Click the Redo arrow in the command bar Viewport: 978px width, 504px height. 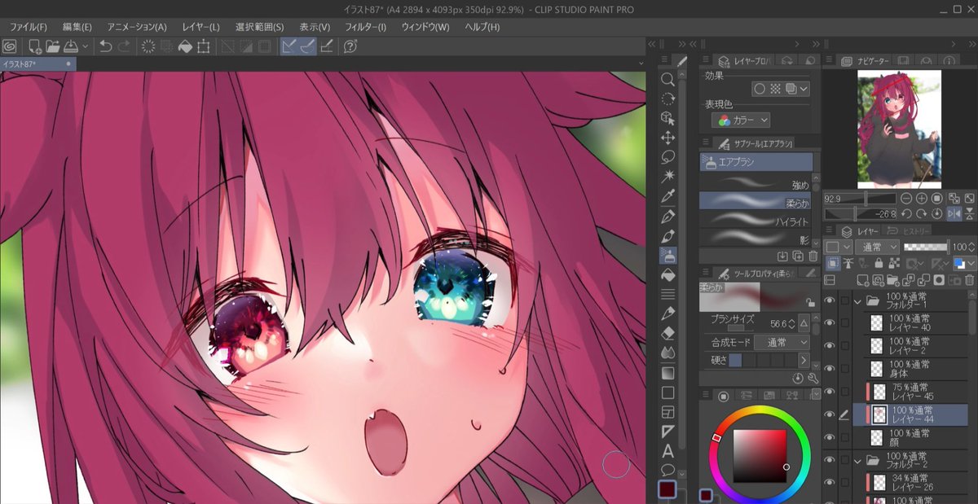point(124,46)
